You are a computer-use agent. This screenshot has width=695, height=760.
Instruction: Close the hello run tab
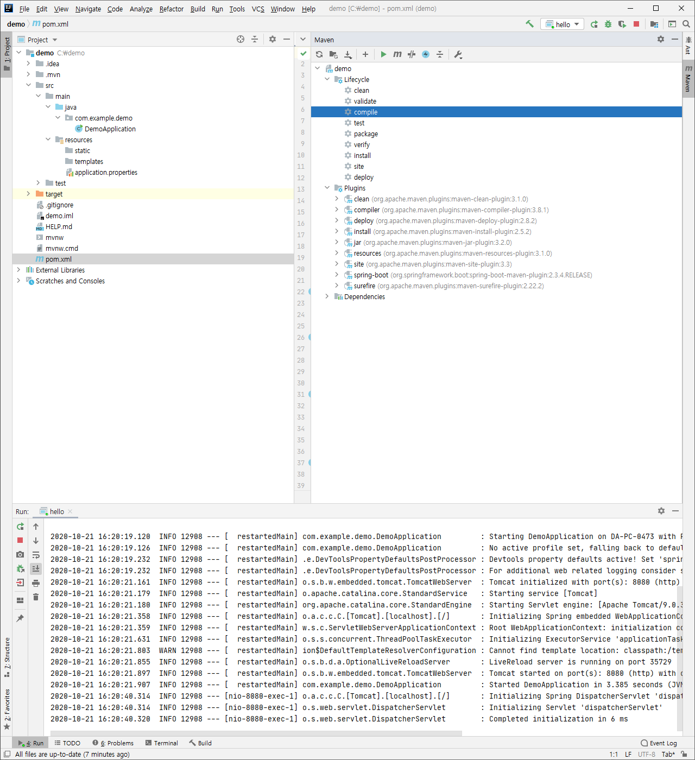[70, 511]
